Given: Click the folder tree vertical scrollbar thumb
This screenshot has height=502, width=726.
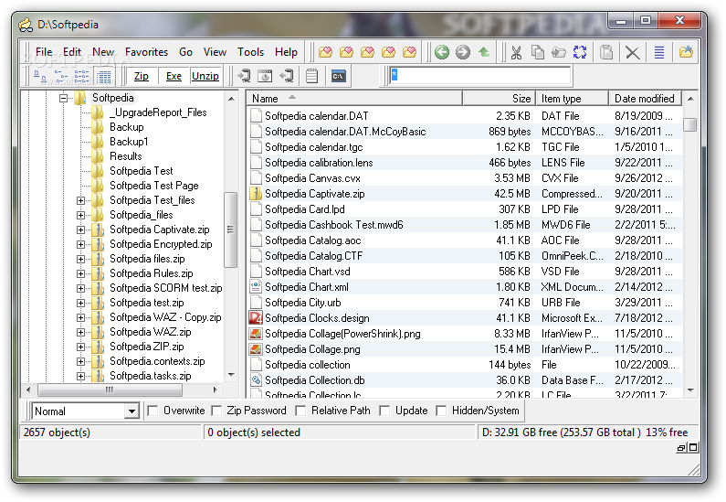Looking at the screenshot, I should pos(230,230).
